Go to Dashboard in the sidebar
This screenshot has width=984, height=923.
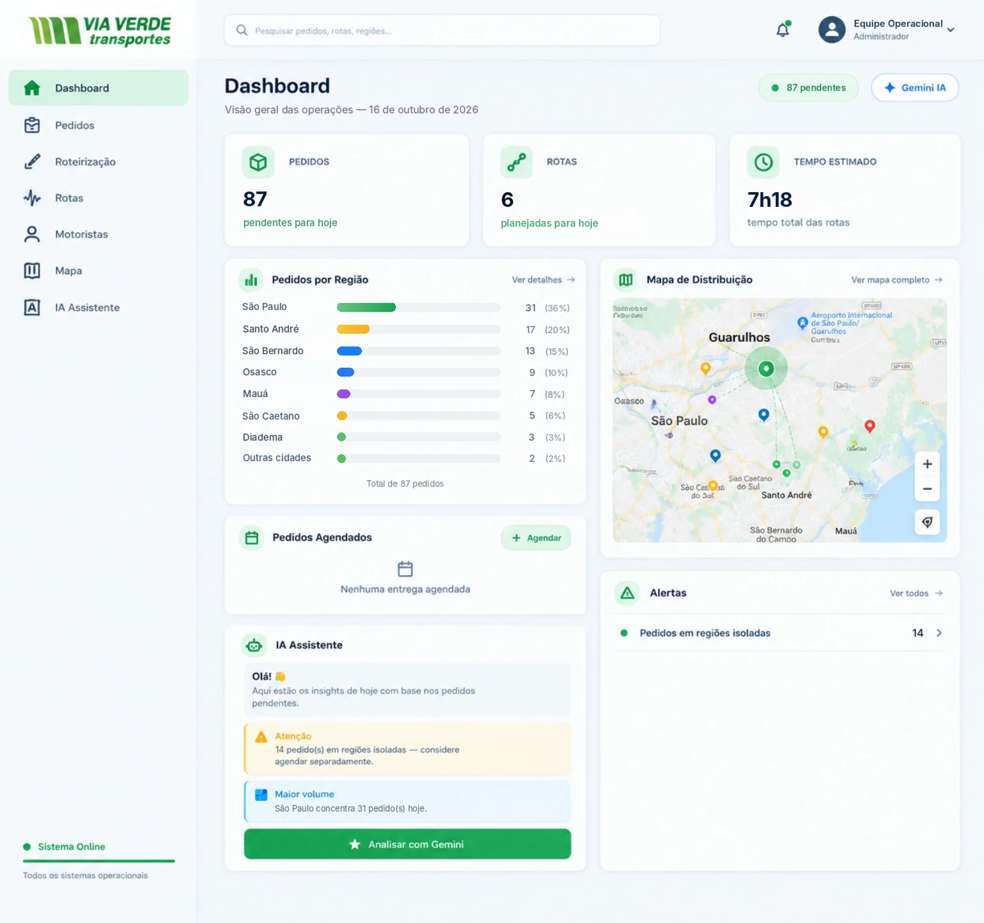98,88
